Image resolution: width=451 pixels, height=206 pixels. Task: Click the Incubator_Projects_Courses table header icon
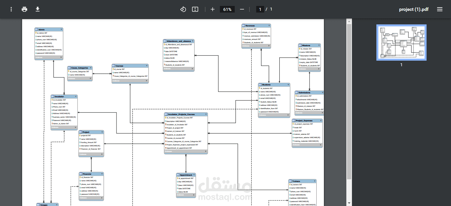(x=166, y=114)
